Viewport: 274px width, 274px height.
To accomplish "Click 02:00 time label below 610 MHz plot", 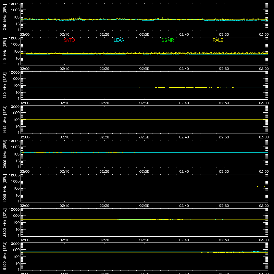I will [25, 103].
